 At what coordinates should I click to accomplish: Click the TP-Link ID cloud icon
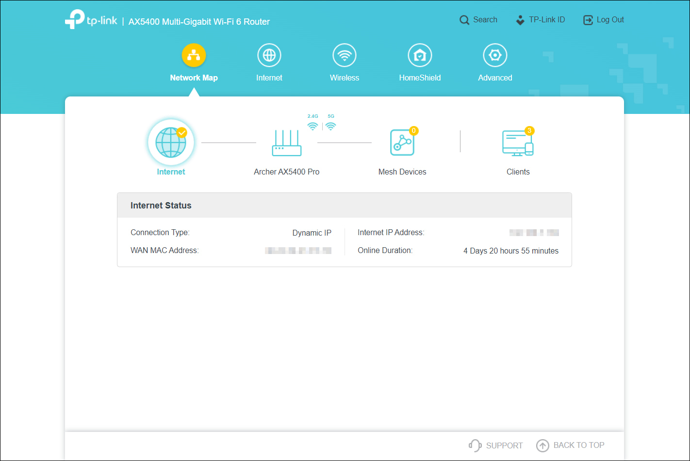(x=520, y=20)
